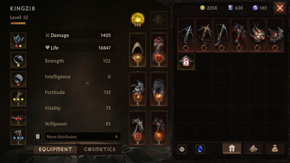Switch to the Equipment tab
This screenshot has height=163, width=290.
[55, 149]
